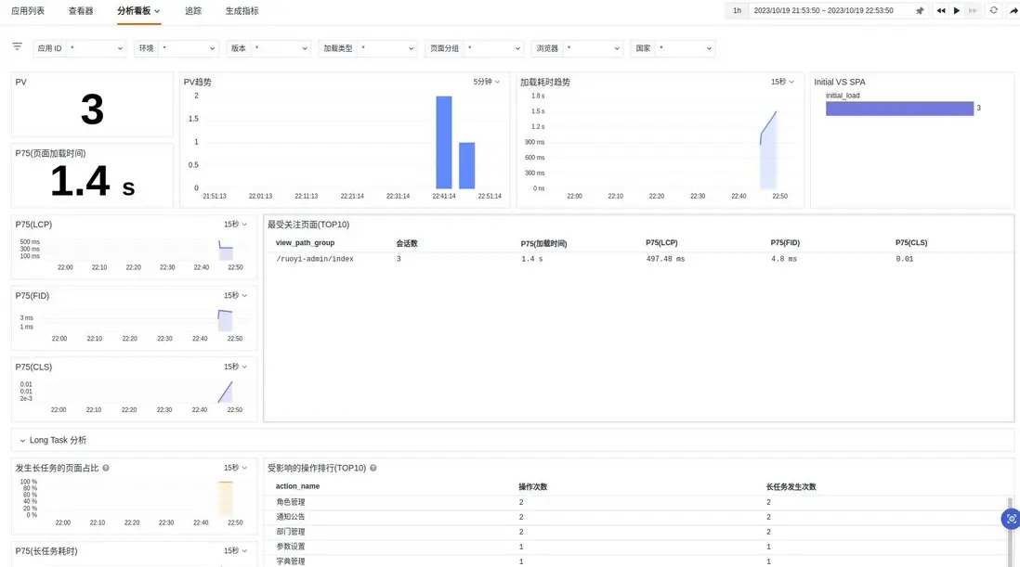
Task: Change the 加载耗时趋势 15秒 interval dropdown
Action: pos(782,82)
